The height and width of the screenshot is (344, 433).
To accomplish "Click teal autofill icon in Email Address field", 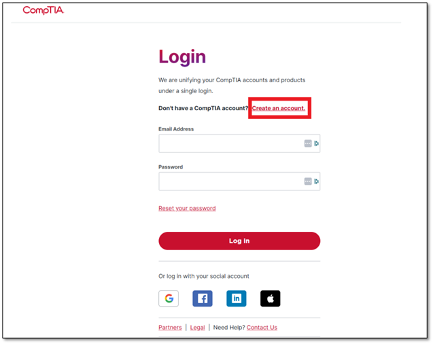I will 317,143.
